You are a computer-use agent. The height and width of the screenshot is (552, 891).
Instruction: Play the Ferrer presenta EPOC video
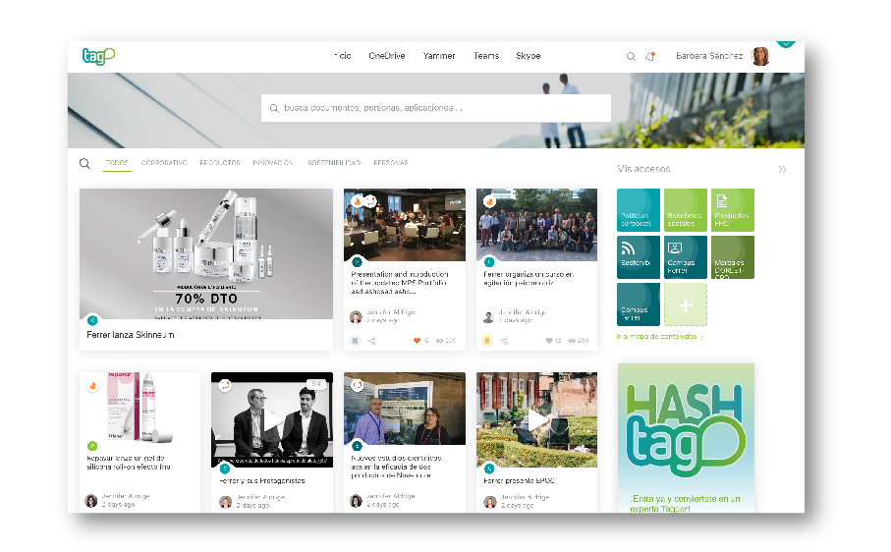coord(536,420)
